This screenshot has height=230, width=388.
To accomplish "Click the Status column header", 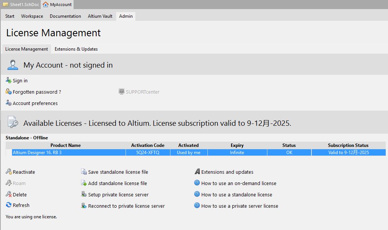I will pyautogui.click(x=289, y=145).
